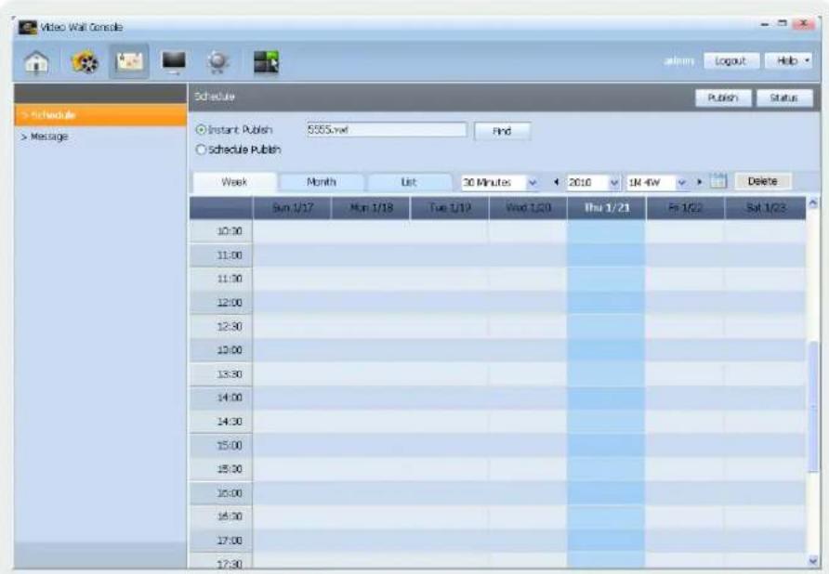Click the 10:30 time row label
Viewport: 829px width, 574px height.
click(x=221, y=231)
